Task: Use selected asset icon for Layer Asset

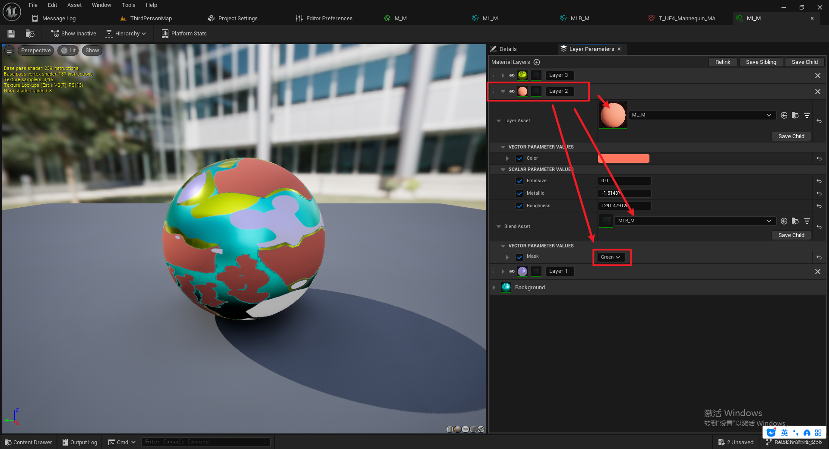Action: click(x=784, y=115)
